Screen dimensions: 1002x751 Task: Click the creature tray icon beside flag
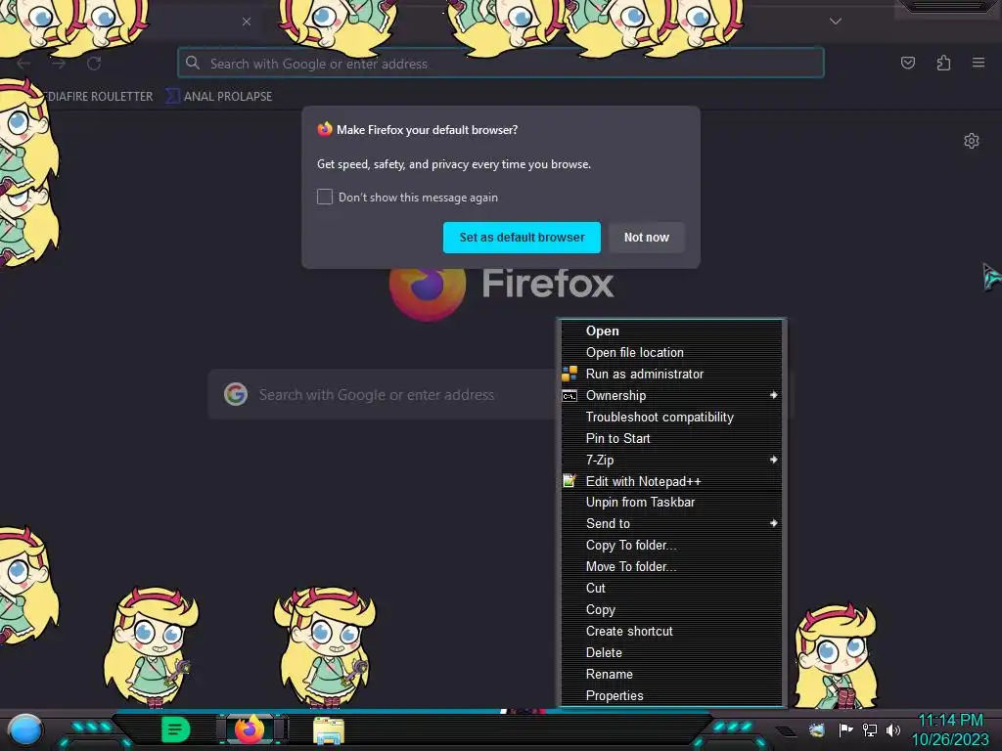click(x=817, y=729)
